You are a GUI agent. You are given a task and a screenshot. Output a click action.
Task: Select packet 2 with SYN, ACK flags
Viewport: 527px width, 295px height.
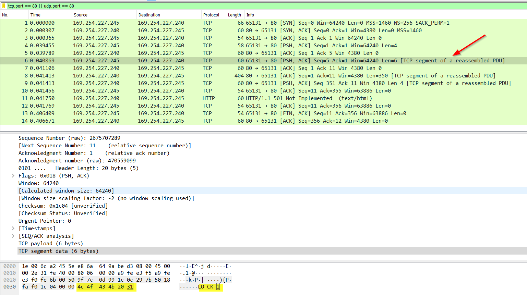tap(263, 30)
